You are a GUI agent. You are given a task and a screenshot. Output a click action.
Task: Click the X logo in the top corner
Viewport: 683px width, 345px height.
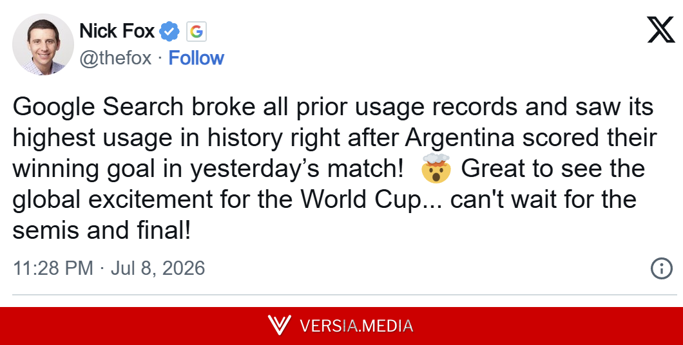tap(661, 30)
